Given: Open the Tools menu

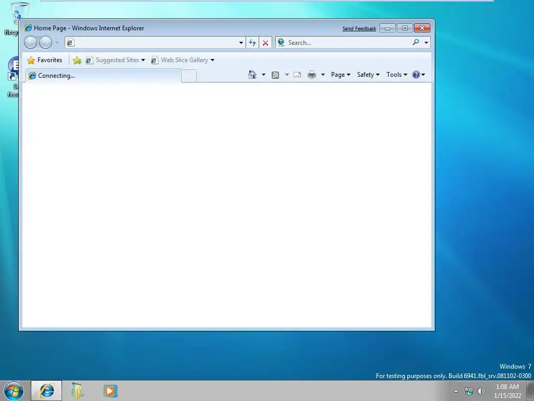Looking at the screenshot, I should pyautogui.click(x=397, y=75).
